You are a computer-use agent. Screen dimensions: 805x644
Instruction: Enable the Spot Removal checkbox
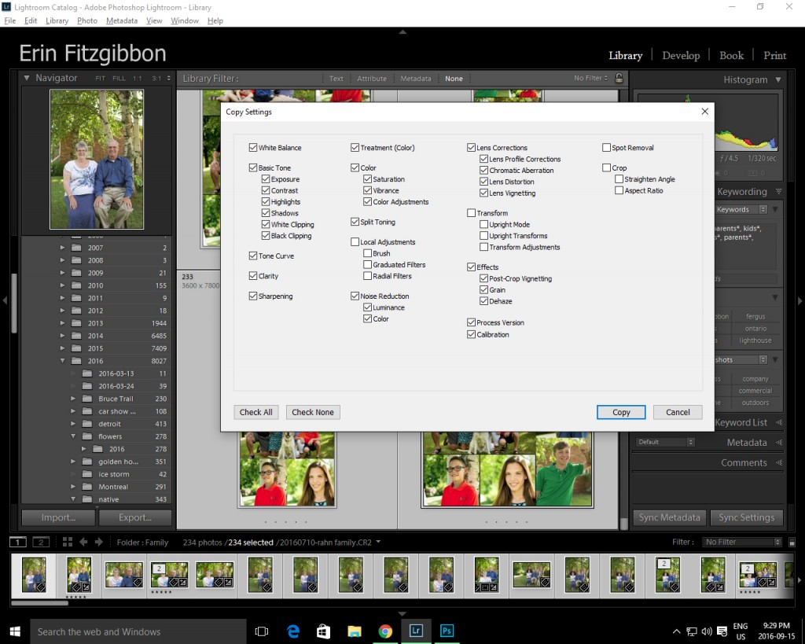click(606, 147)
